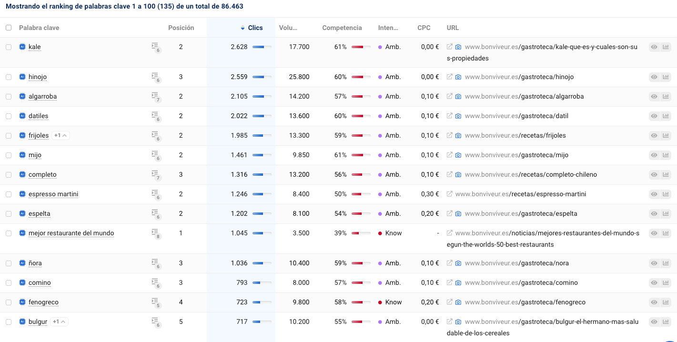Image resolution: width=677 pixels, height=342 pixels.
Task: Open bar chart history icon for mijo row
Action: click(666, 155)
